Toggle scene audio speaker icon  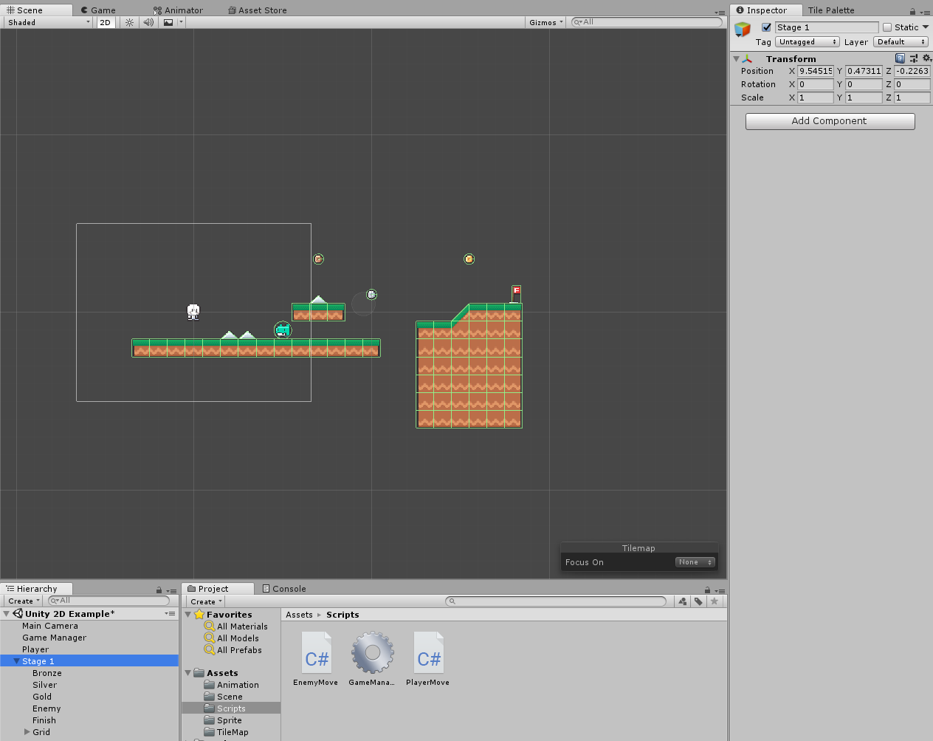click(148, 22)
